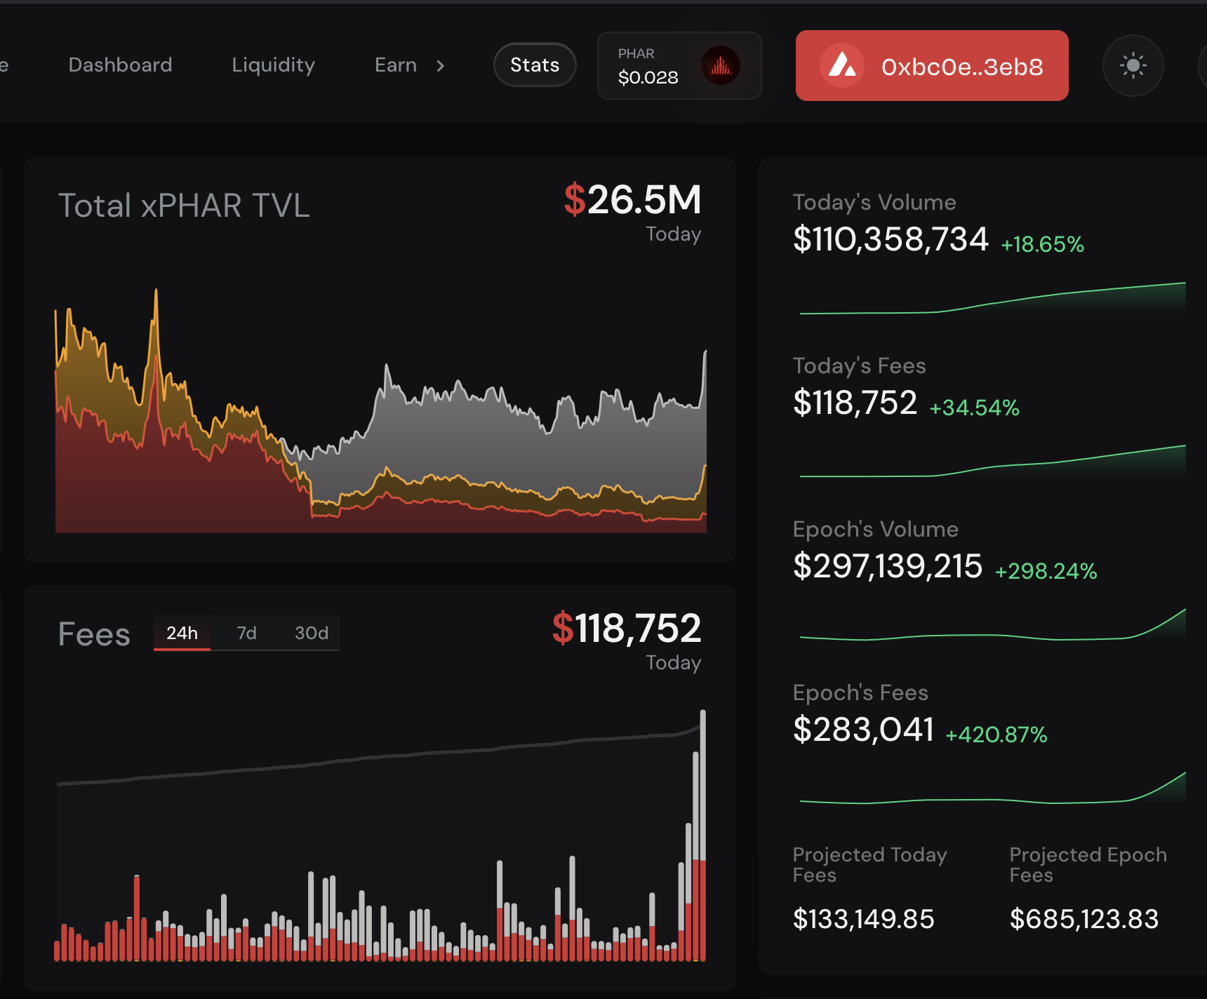
Task: Click the Today's Volume sparkline chart
Action: [992, 298]
